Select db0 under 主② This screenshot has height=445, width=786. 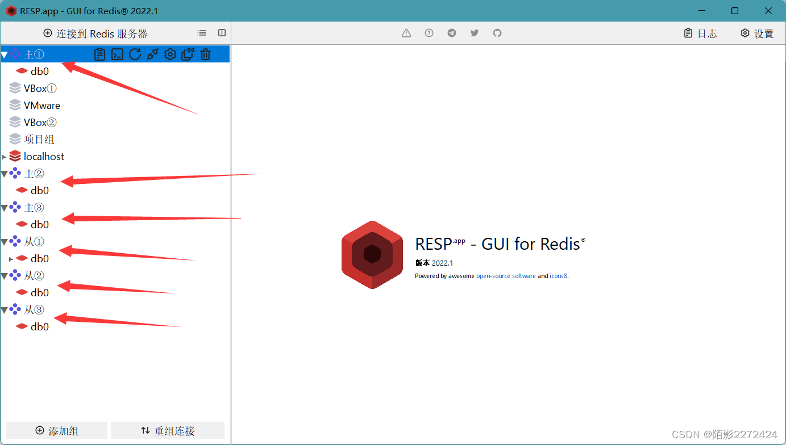pos(40,191)
